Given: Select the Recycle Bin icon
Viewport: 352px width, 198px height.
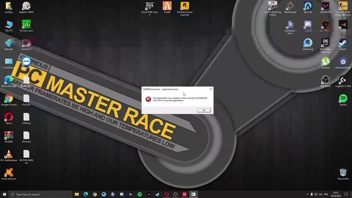Looking at the screenshot, I should click(x=343, y=174).
